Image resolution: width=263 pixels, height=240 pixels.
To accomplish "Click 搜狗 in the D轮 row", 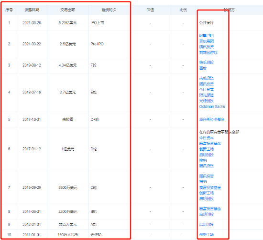I will 203,160.
